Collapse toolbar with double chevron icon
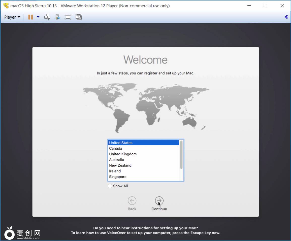This screenshot has height=241, width=291. (286, 17)
